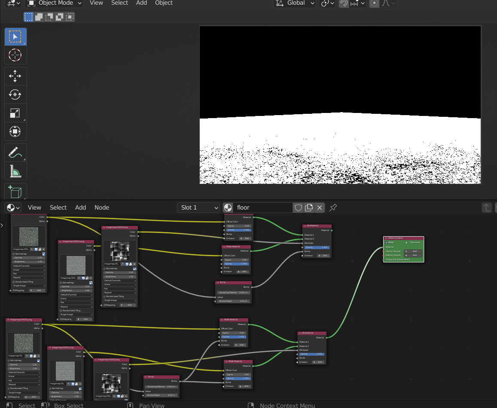Image resolution: width=497 pixels, height=408 pixels.
Task: Activate the Move tool
Action: click(15, 76)
